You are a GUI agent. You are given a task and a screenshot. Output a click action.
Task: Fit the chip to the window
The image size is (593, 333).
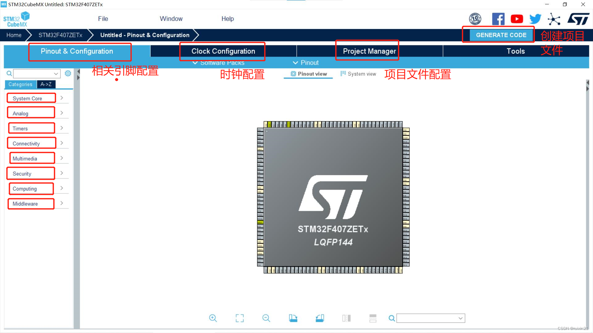click(x=240, y=318)
